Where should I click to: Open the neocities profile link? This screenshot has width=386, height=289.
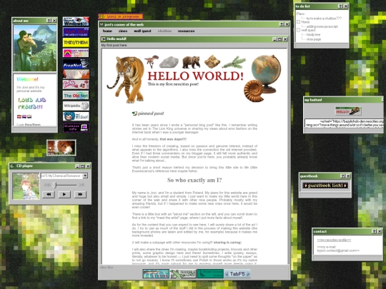(334, 240)
